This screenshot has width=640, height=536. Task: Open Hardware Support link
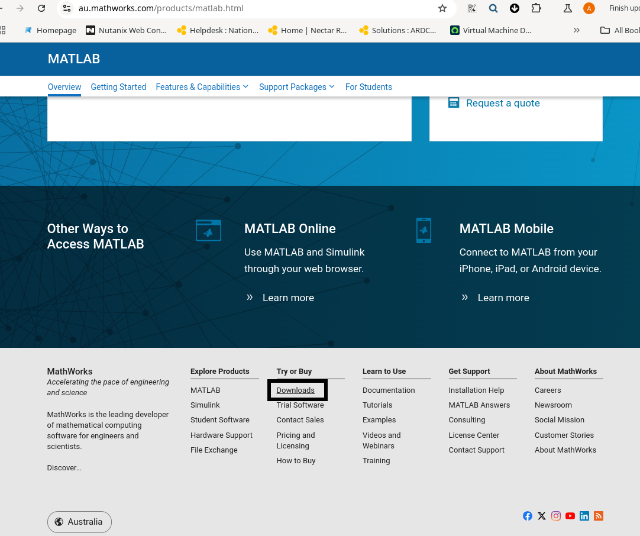click(222, 435)
